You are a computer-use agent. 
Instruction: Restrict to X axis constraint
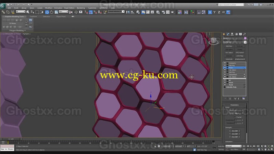click(210, 12)
